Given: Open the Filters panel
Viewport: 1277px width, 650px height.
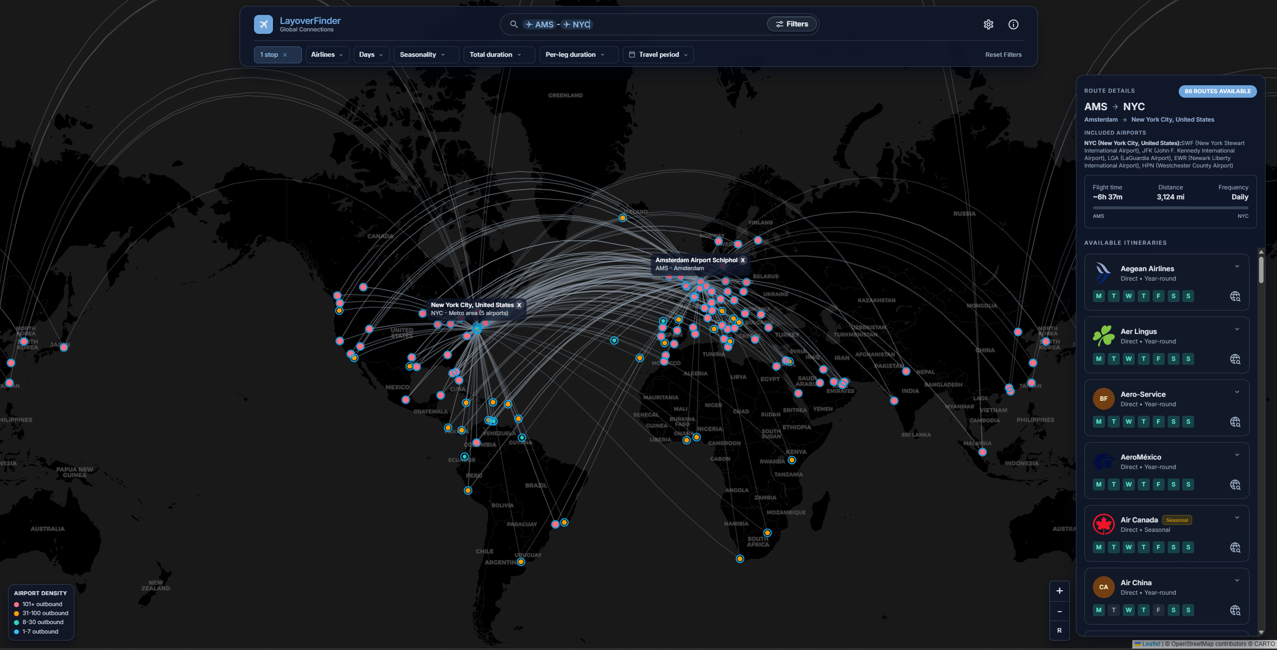Looking at the screenshot, I should pyautogui.click(x=791, y=23).
